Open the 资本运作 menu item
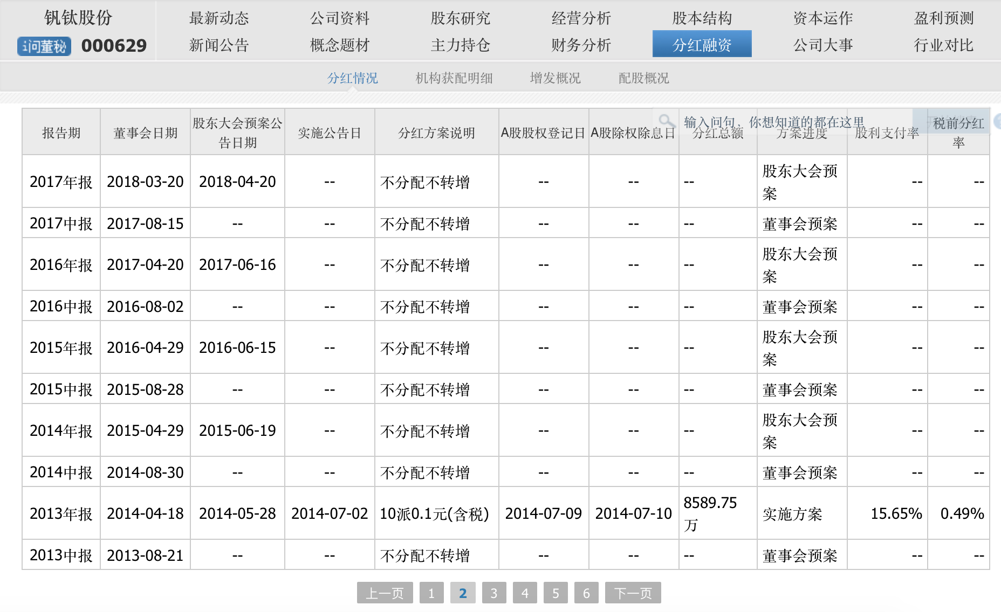The image size is (1001, 612). click(823, 18)
